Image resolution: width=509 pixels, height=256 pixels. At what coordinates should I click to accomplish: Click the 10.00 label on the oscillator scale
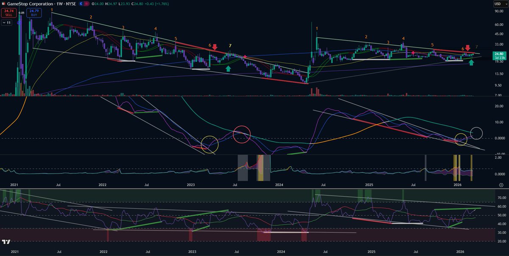point(498,122)
